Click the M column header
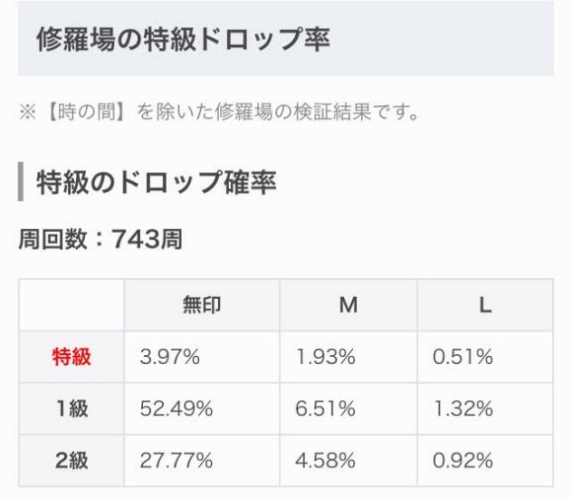The height and width of the screenshot is (499, 572). [x=348, y=305]
